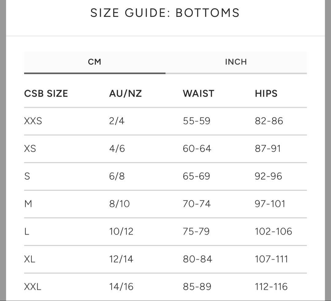Click the AU/NZ value 10/12
Screen dimensions: 331x301
121,232
